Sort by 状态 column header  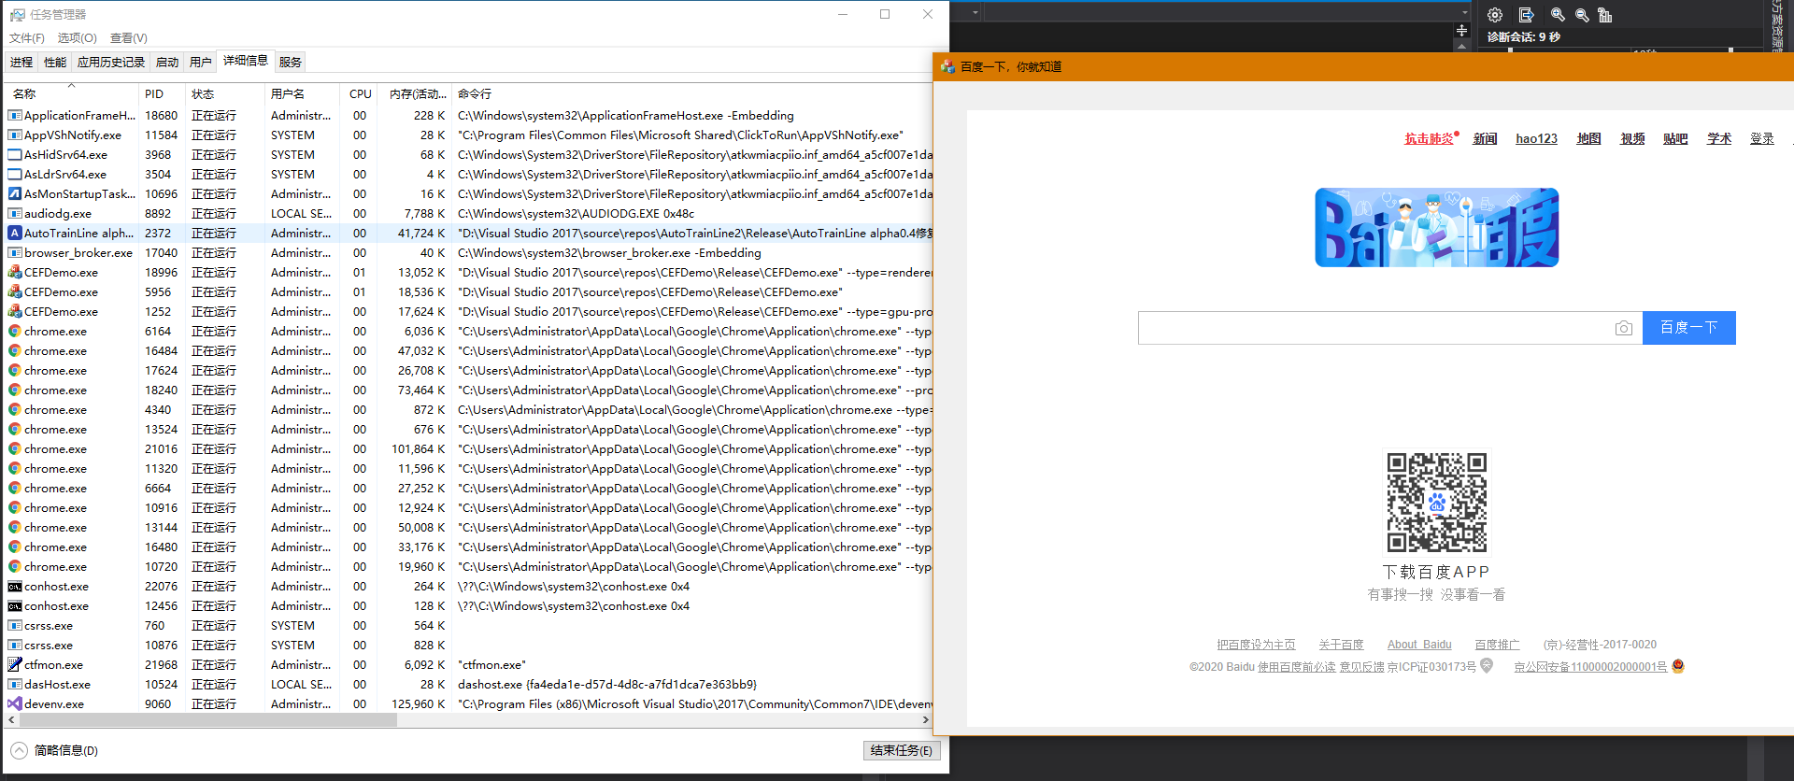tap(224, 93)
